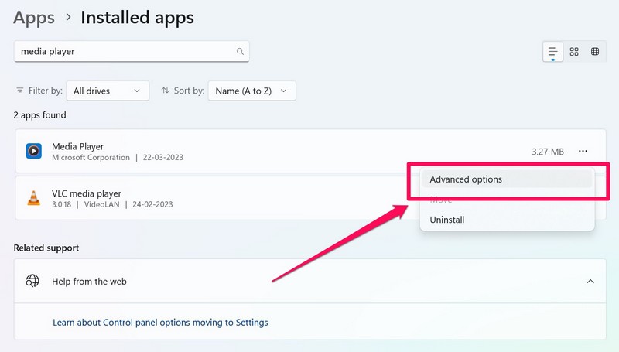This screenshot has width=619, height=352.
Task: Choose Uninstall in the context menu
Action: (507, 220)
